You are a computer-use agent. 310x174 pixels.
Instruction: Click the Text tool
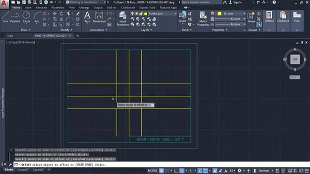(87, 17)
